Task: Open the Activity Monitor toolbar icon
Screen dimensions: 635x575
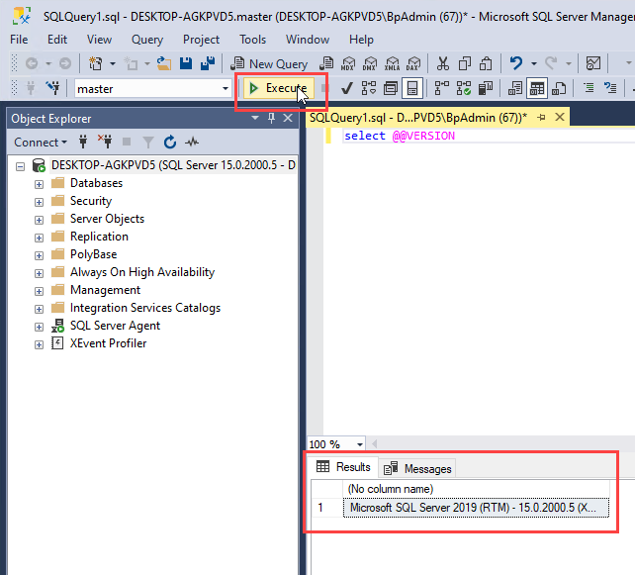Action: pos(593,63)
